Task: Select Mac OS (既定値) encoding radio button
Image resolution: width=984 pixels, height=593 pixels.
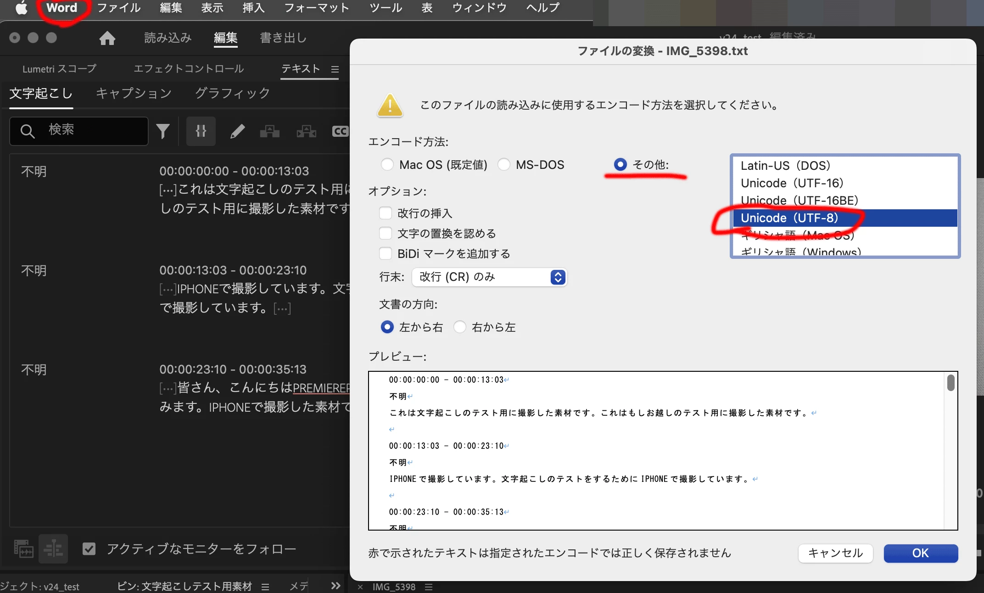Action: tap(387, 164)
